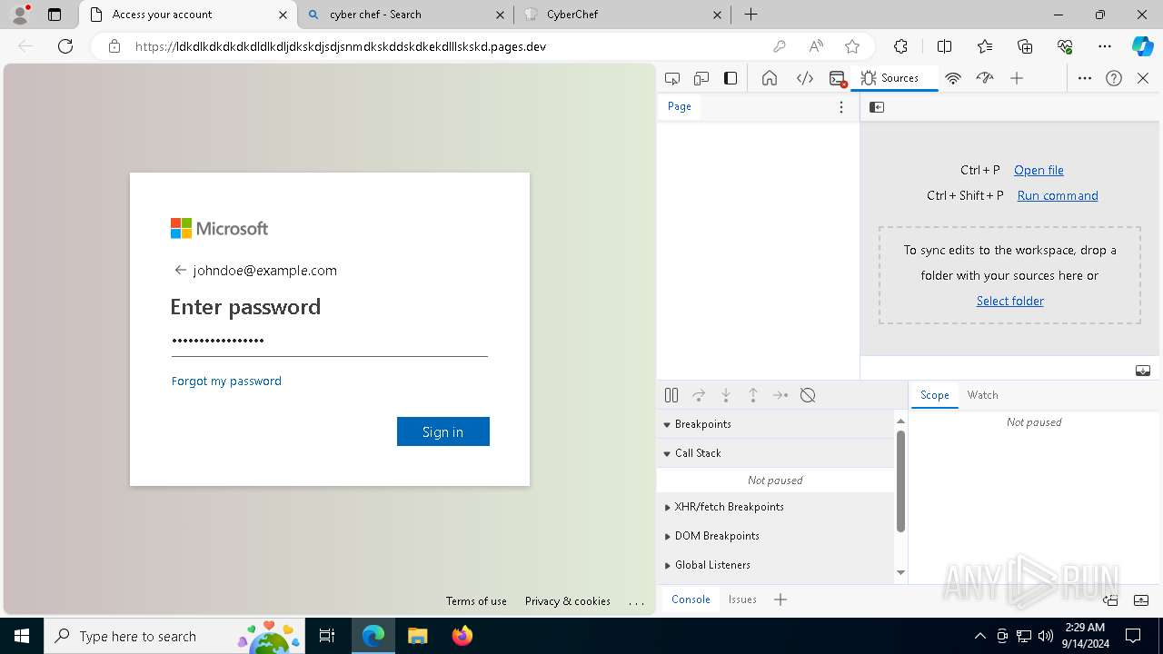Collapse the Breakpoints section
This screenshot has width=1163, height=654.
[775, 424]
